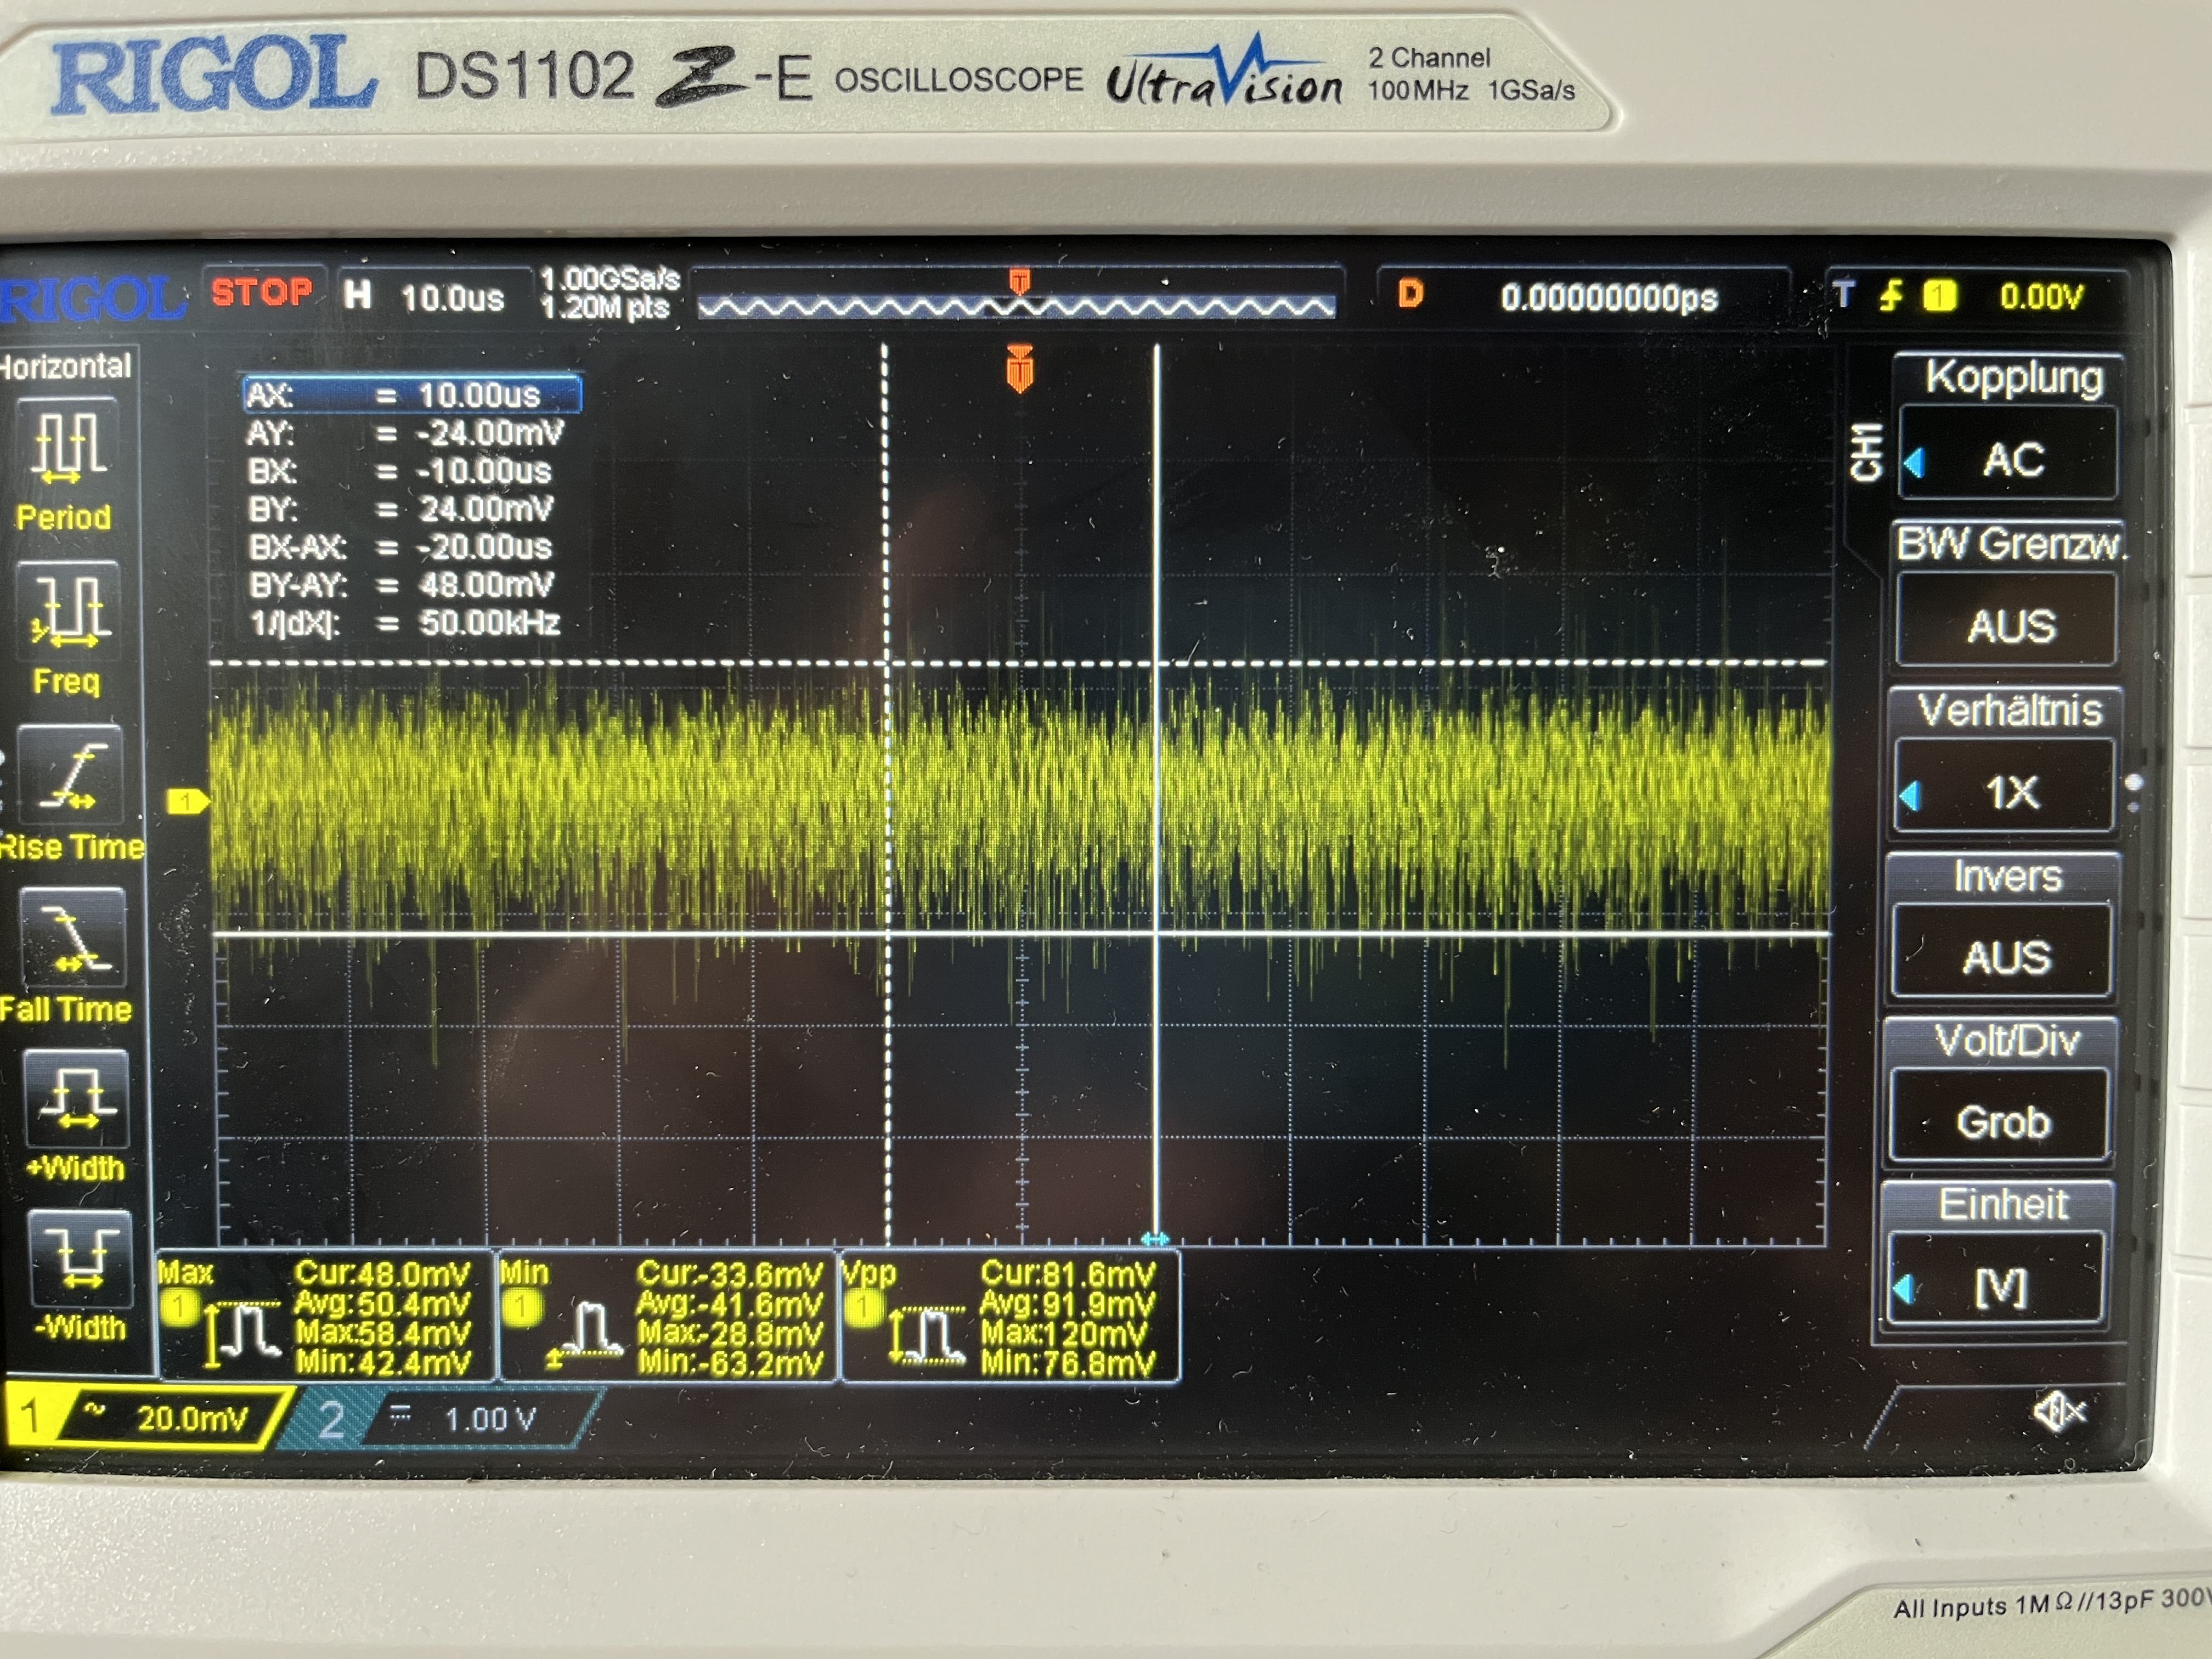Choose the Rise Time measurement icon

[x=71, y=776]
